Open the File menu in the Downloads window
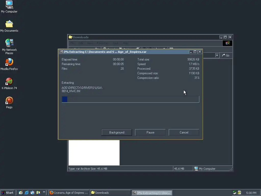 click(x=72, y=43)
